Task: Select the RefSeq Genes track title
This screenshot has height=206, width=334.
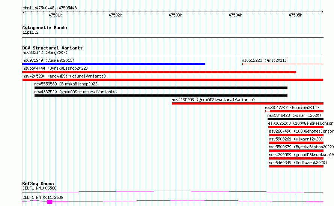Action: coord(38,184)
